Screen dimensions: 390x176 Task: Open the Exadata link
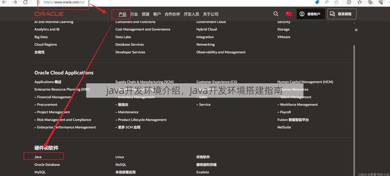[203, 172]
